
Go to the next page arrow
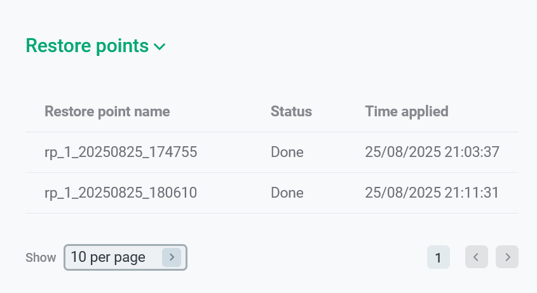[x=507, y=257]
